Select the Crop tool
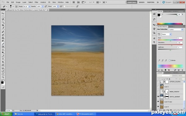Image resolution: width=186 pixels, height=116 pixels. pyautogui.click(x=3, y=25)
